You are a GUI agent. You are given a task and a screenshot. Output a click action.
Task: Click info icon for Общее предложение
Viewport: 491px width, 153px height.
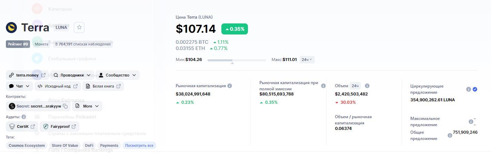(450, 135)
